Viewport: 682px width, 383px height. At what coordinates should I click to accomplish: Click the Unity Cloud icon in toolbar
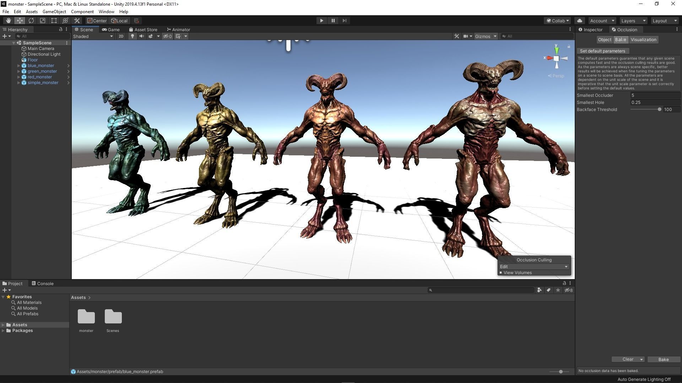click(x=579, y=20)
